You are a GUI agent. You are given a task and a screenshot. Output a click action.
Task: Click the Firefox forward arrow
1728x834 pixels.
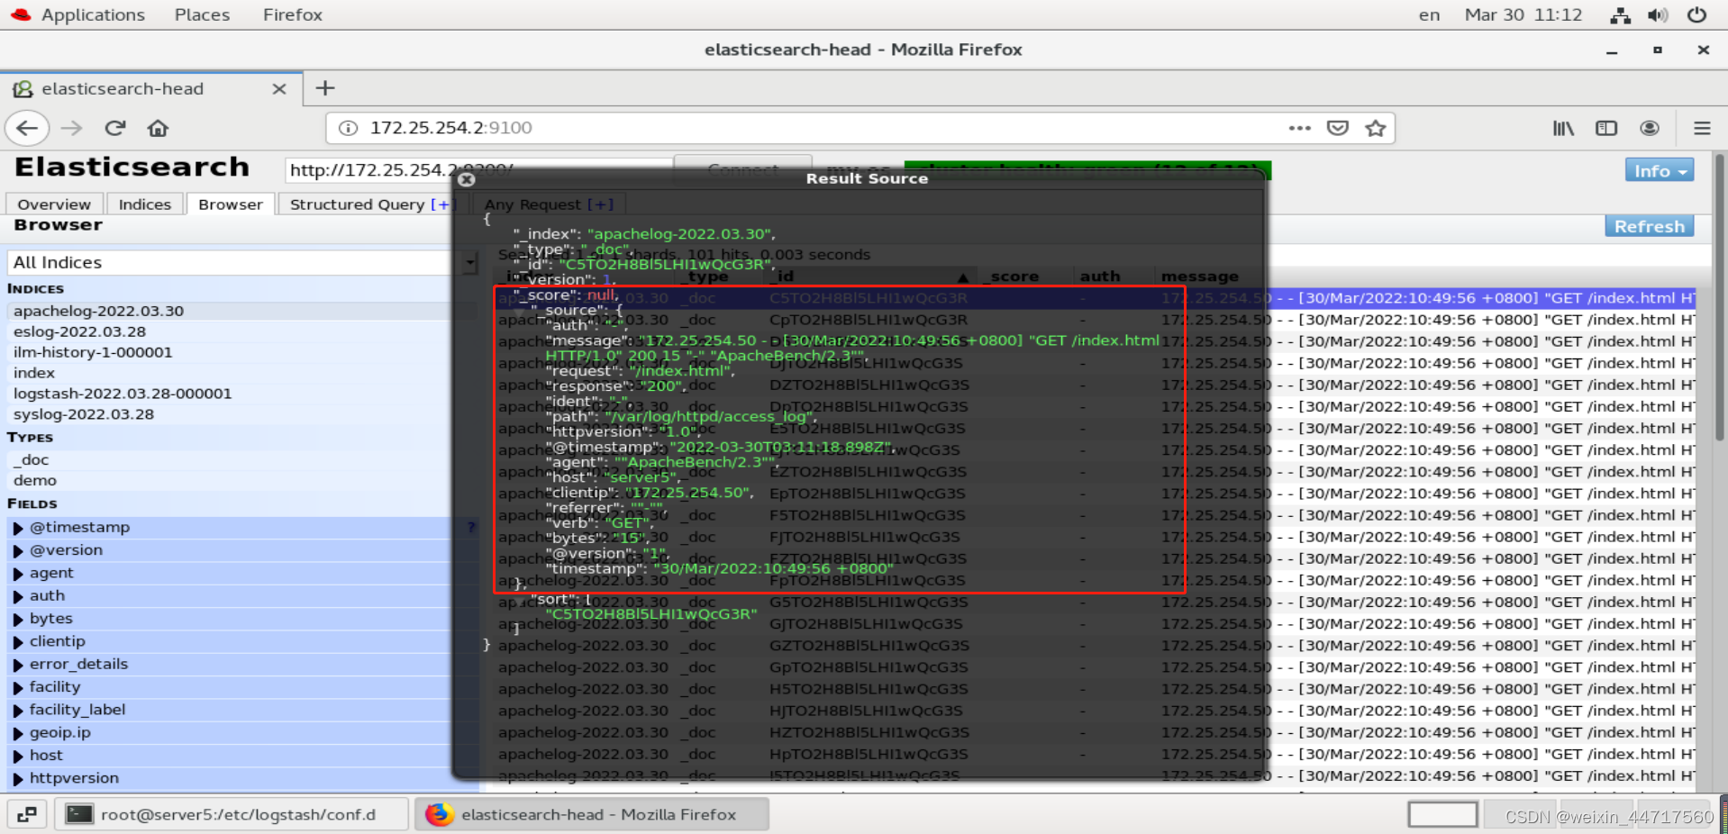pyautogui.click(x=71, y=128)
